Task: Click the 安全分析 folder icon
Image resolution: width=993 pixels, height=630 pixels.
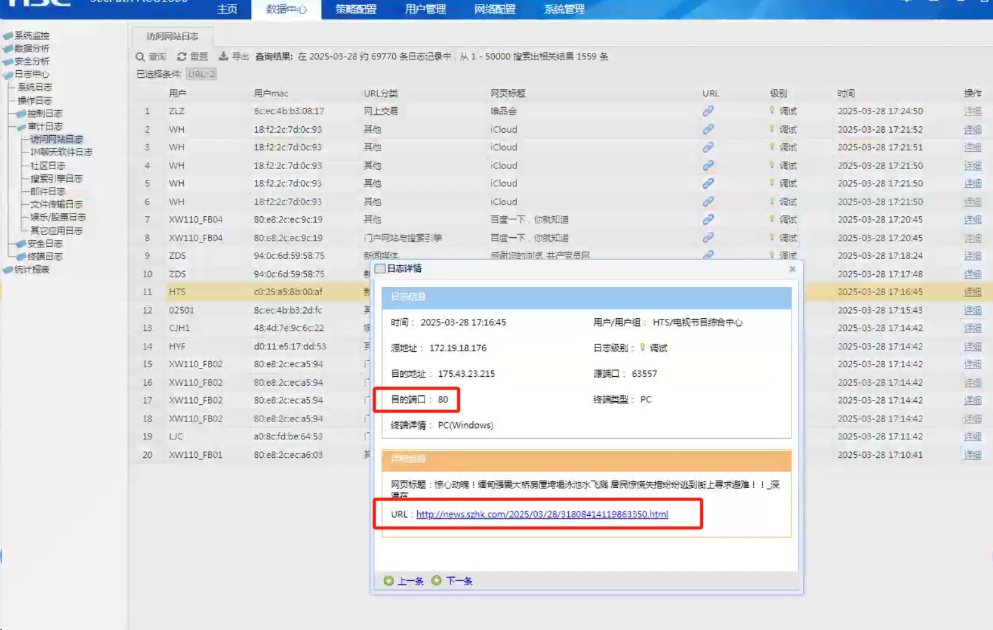Action: click(8, 61)
